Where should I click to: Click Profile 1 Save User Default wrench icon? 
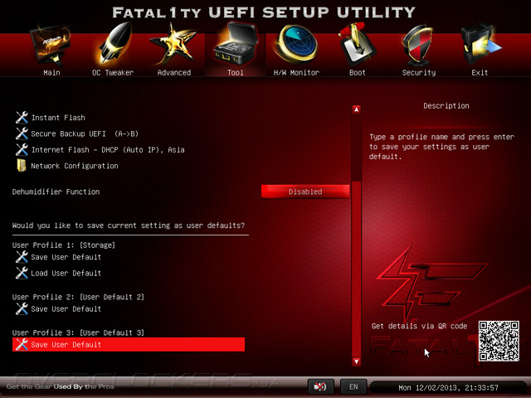(x=22, y=257)
